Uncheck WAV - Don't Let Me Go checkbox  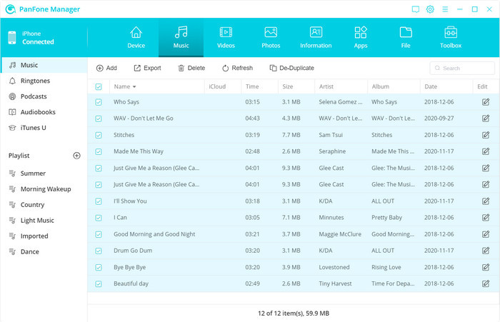(99, 119)
